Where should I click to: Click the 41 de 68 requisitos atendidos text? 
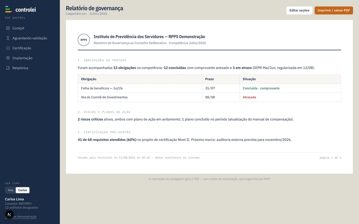[107, 139]
